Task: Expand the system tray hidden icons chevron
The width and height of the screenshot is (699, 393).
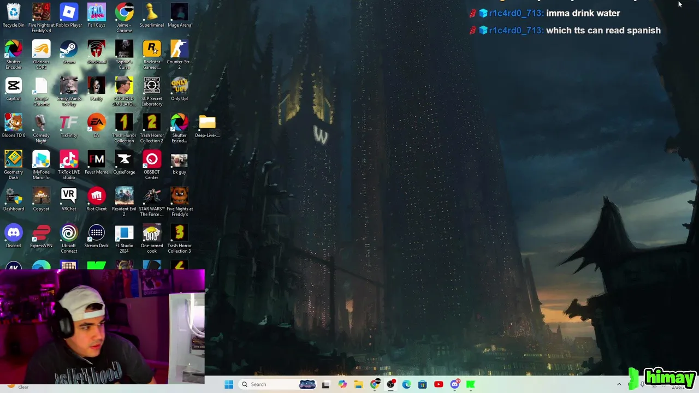Action: click(x=619, y=384)
